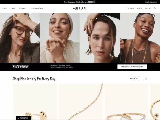Viewport: 160px width, 120px height.
Task: Click Discover the Collection button
Action: (x=132, y=67)
